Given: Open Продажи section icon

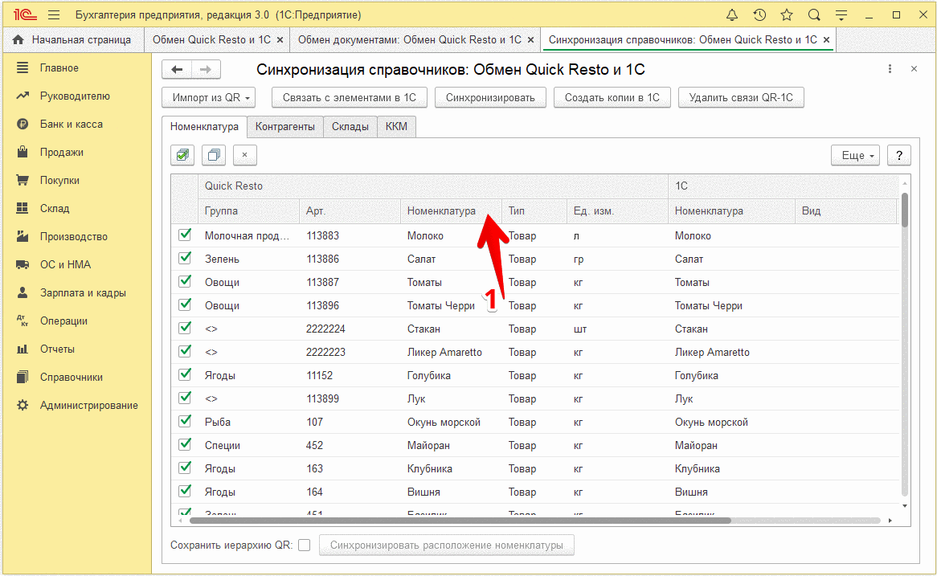Looking at the screenshot, I should click(x=23, y=152).
